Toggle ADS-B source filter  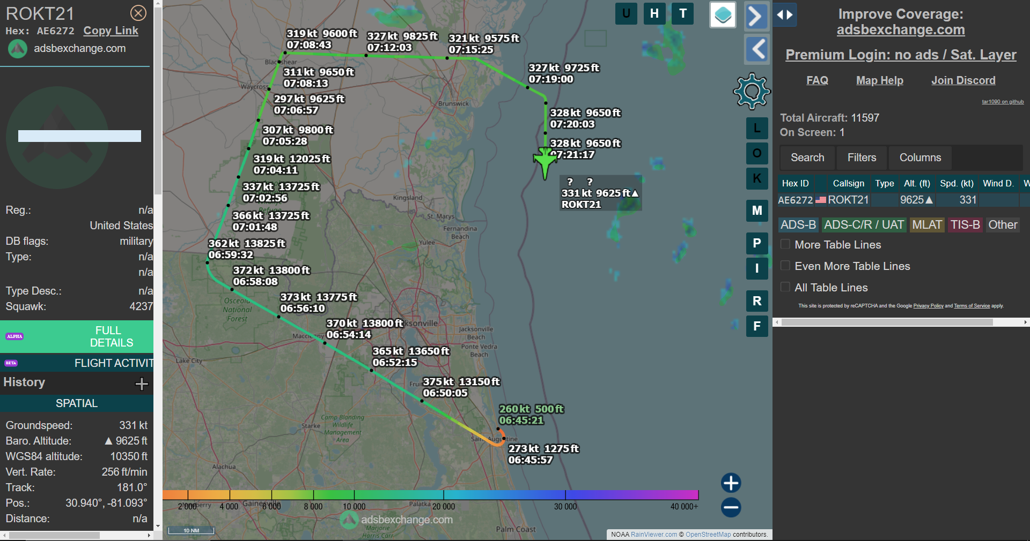point(798,225)
